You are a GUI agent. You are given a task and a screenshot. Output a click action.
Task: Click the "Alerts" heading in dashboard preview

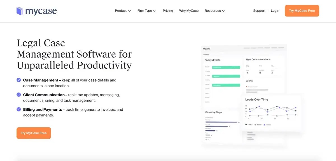(249, 81)
